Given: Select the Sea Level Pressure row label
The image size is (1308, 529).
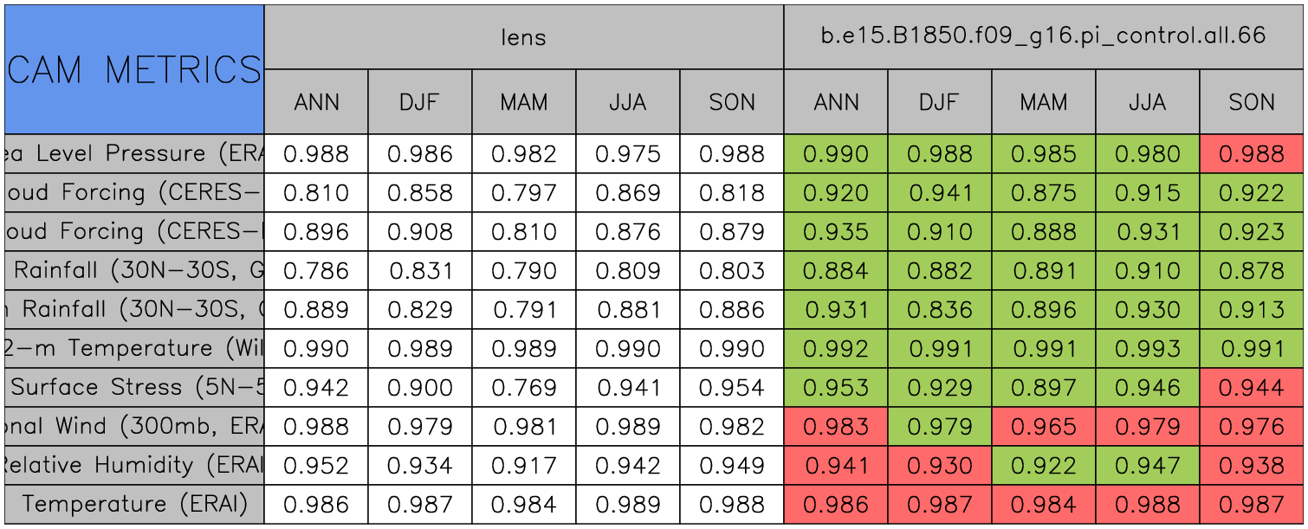Looking at the screenshot, I should [134, 154].
